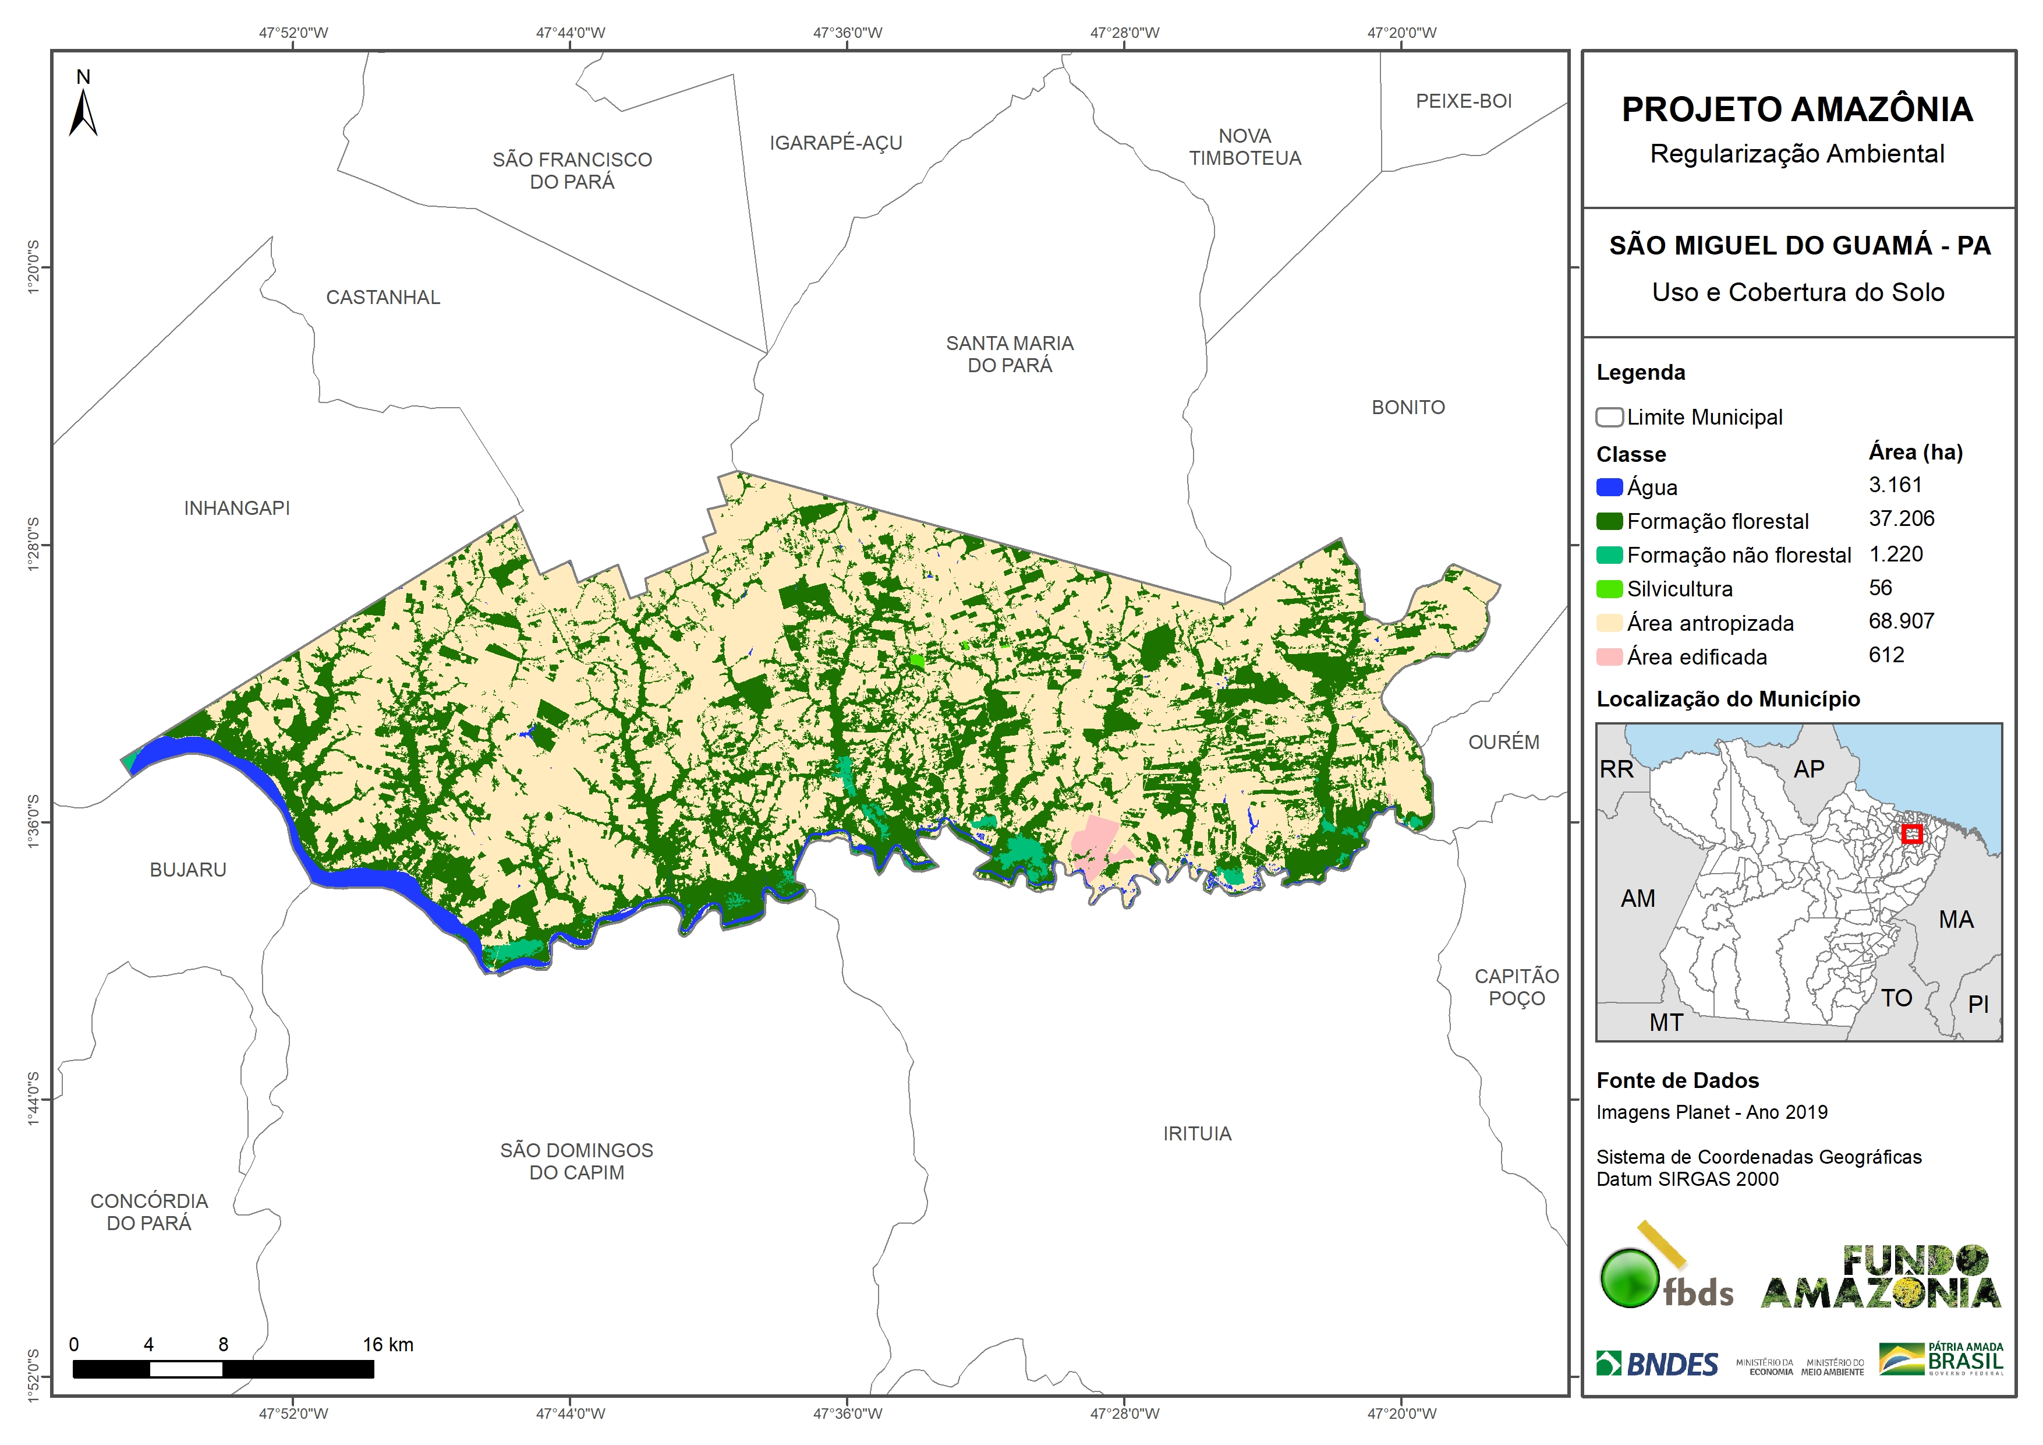Click the inset location map thumbnail
This screenshot has width=2043, height=1445.
click(1798, 882)
